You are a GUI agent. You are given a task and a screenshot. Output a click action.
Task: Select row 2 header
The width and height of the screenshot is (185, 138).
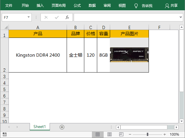[4, 55]
